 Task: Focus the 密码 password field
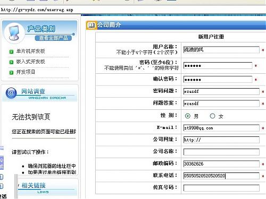click(x=218, y=65)
